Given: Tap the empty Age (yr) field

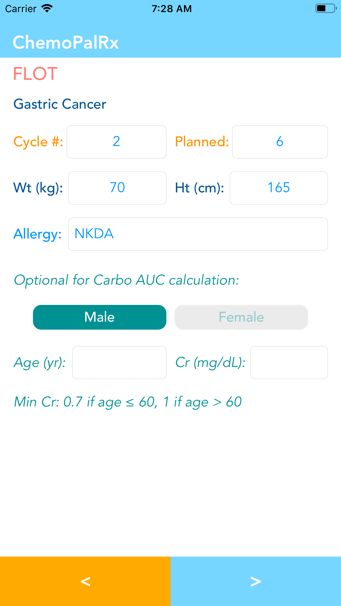Looking at the screenshot, I should 119,363.
